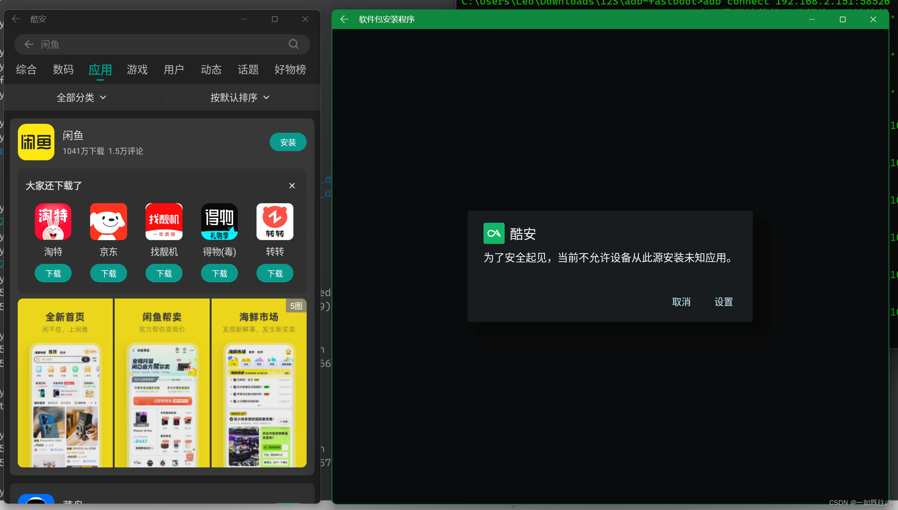Open the 淘特 app icon
The image size is (898, 510).
click(x=53, y=222)
